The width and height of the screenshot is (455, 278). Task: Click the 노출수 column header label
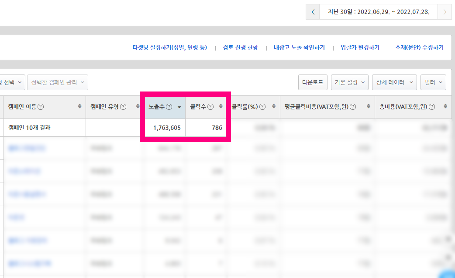coord(157,107)
